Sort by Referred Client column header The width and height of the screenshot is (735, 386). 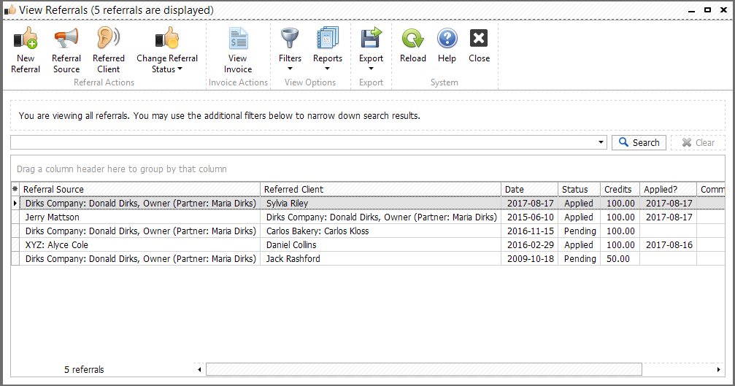coord(380,189)
